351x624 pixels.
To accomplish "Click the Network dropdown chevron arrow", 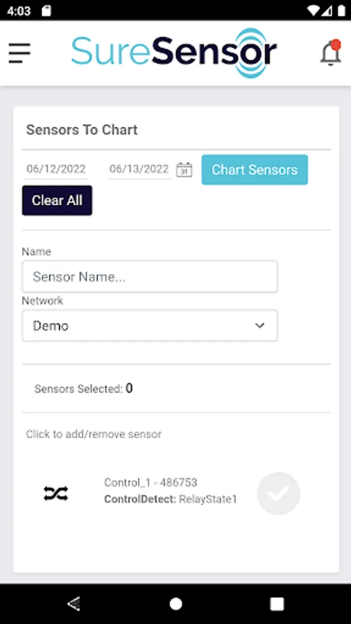I will pos(259,326).
